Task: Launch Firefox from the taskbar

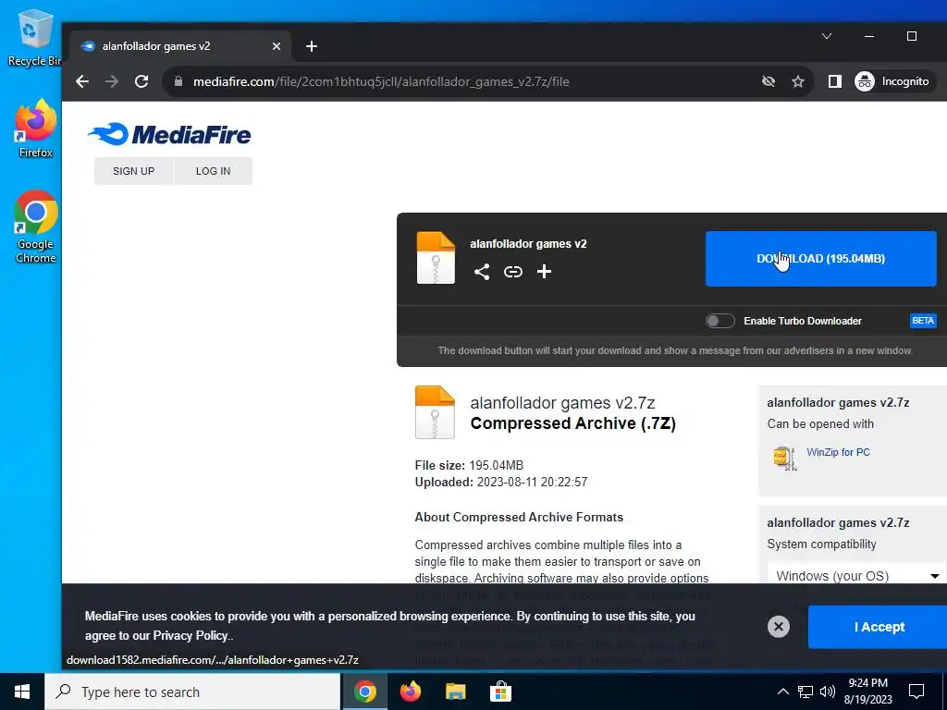Action: [411, 692]
